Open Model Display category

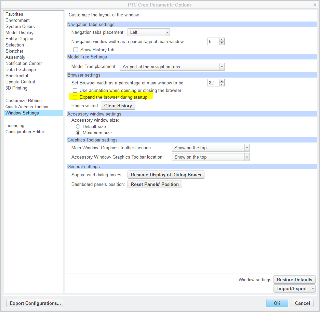point(19,32)
